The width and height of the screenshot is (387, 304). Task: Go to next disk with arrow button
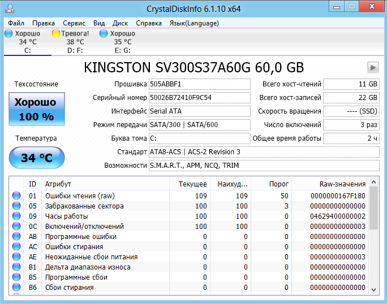pos(373,67)
